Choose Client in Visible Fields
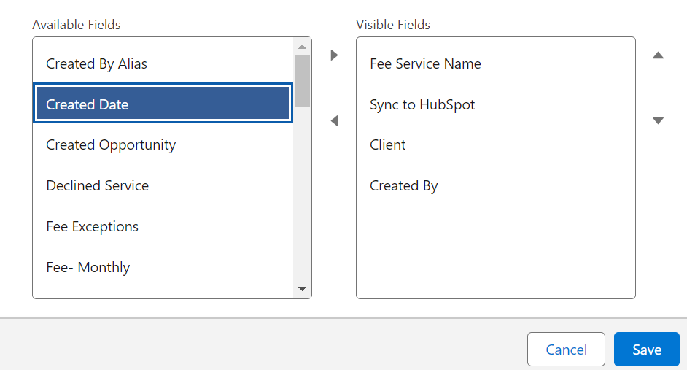 [x=495, y=144]
